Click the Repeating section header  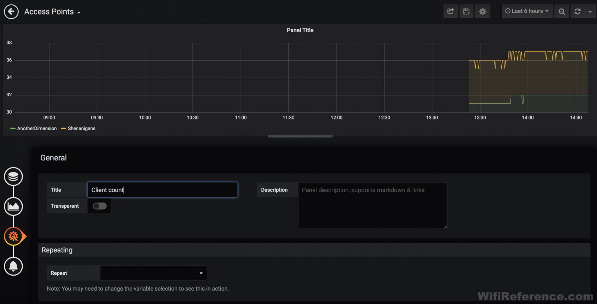click(314, 250)
